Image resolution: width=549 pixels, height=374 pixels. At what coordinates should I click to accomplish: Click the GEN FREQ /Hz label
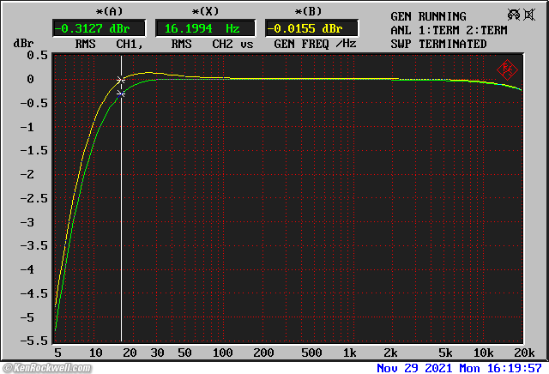(311, 44)
